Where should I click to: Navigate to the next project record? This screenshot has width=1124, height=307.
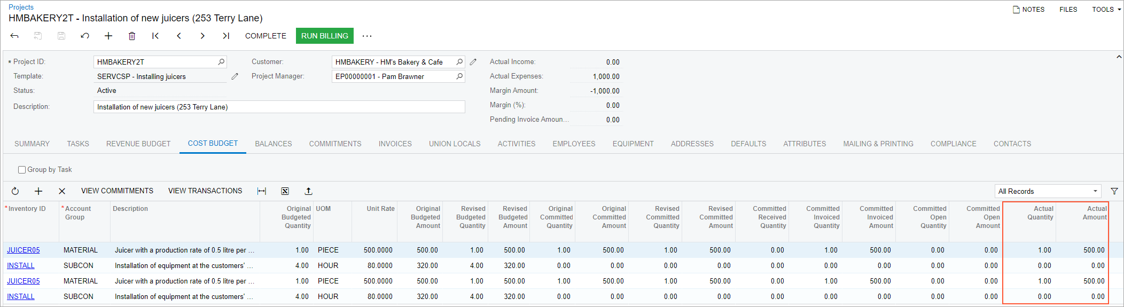pos(202,36)
